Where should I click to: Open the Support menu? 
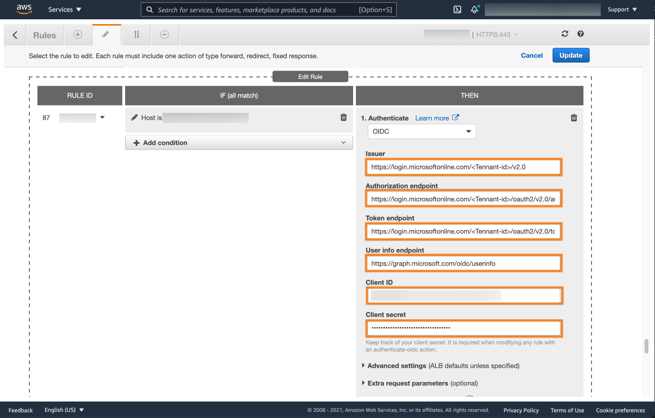point(622,9)
